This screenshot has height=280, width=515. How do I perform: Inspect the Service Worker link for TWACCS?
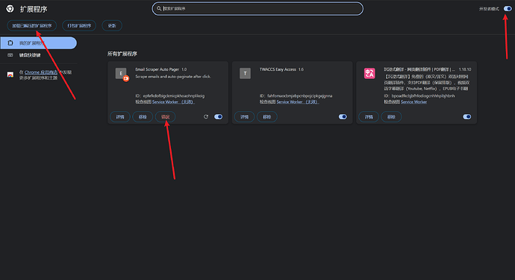point(298,102)
